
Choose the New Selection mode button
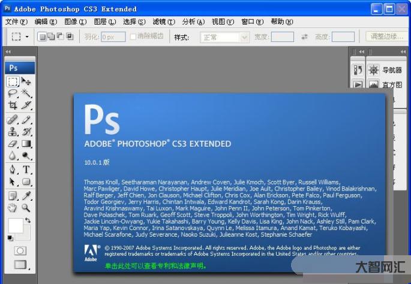click(x=42, y=37)
